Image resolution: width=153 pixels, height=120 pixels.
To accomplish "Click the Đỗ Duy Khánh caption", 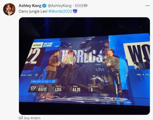I will (x=29, y=118).
